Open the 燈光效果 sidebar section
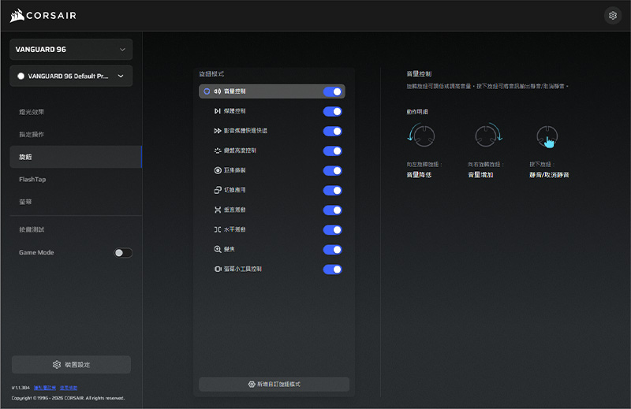Screen dimensions: 631x409 tap(32, 112)
